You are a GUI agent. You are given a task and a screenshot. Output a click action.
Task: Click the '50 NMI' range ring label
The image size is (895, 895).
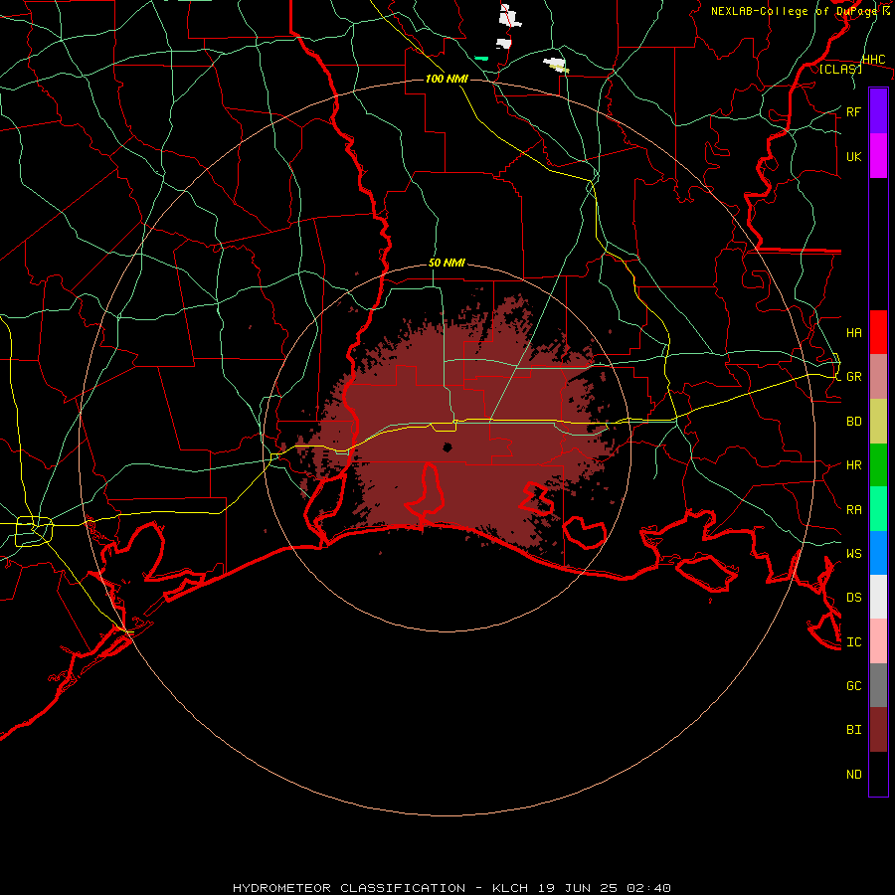click(x=447, y=263)
